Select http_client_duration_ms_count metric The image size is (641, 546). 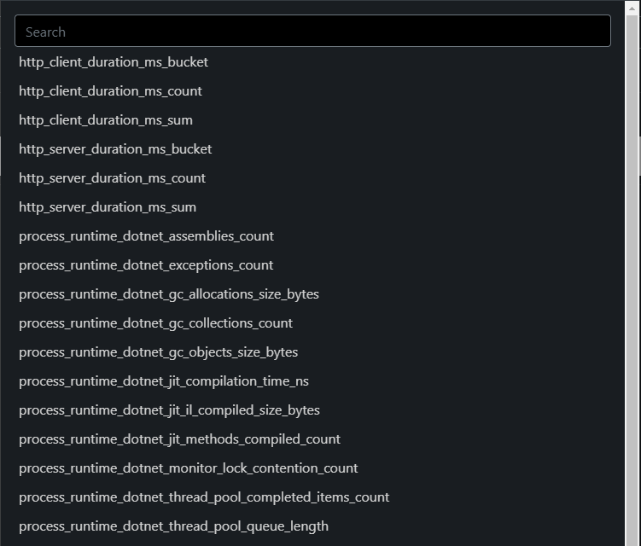110,91
